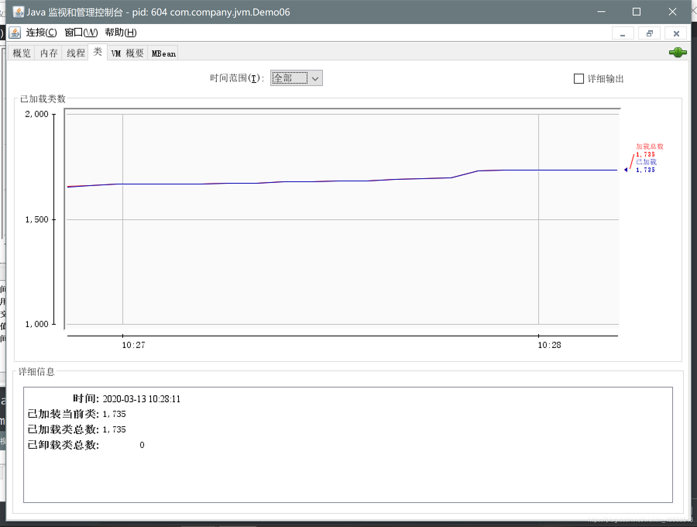The image size is (697, 527).
Task: Maximize the main JConsole window
Action: pyautogui.click(x=637, y=12)
